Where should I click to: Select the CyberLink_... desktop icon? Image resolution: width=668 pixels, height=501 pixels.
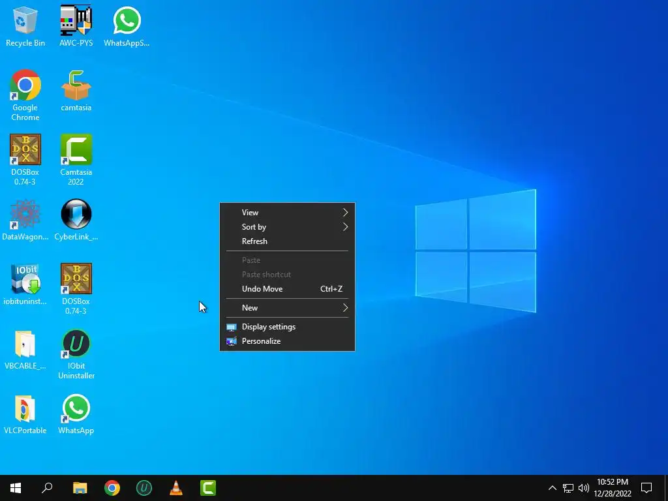coord(76,220)
